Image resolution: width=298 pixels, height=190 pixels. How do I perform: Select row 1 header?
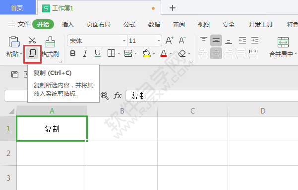coord(8,128)
